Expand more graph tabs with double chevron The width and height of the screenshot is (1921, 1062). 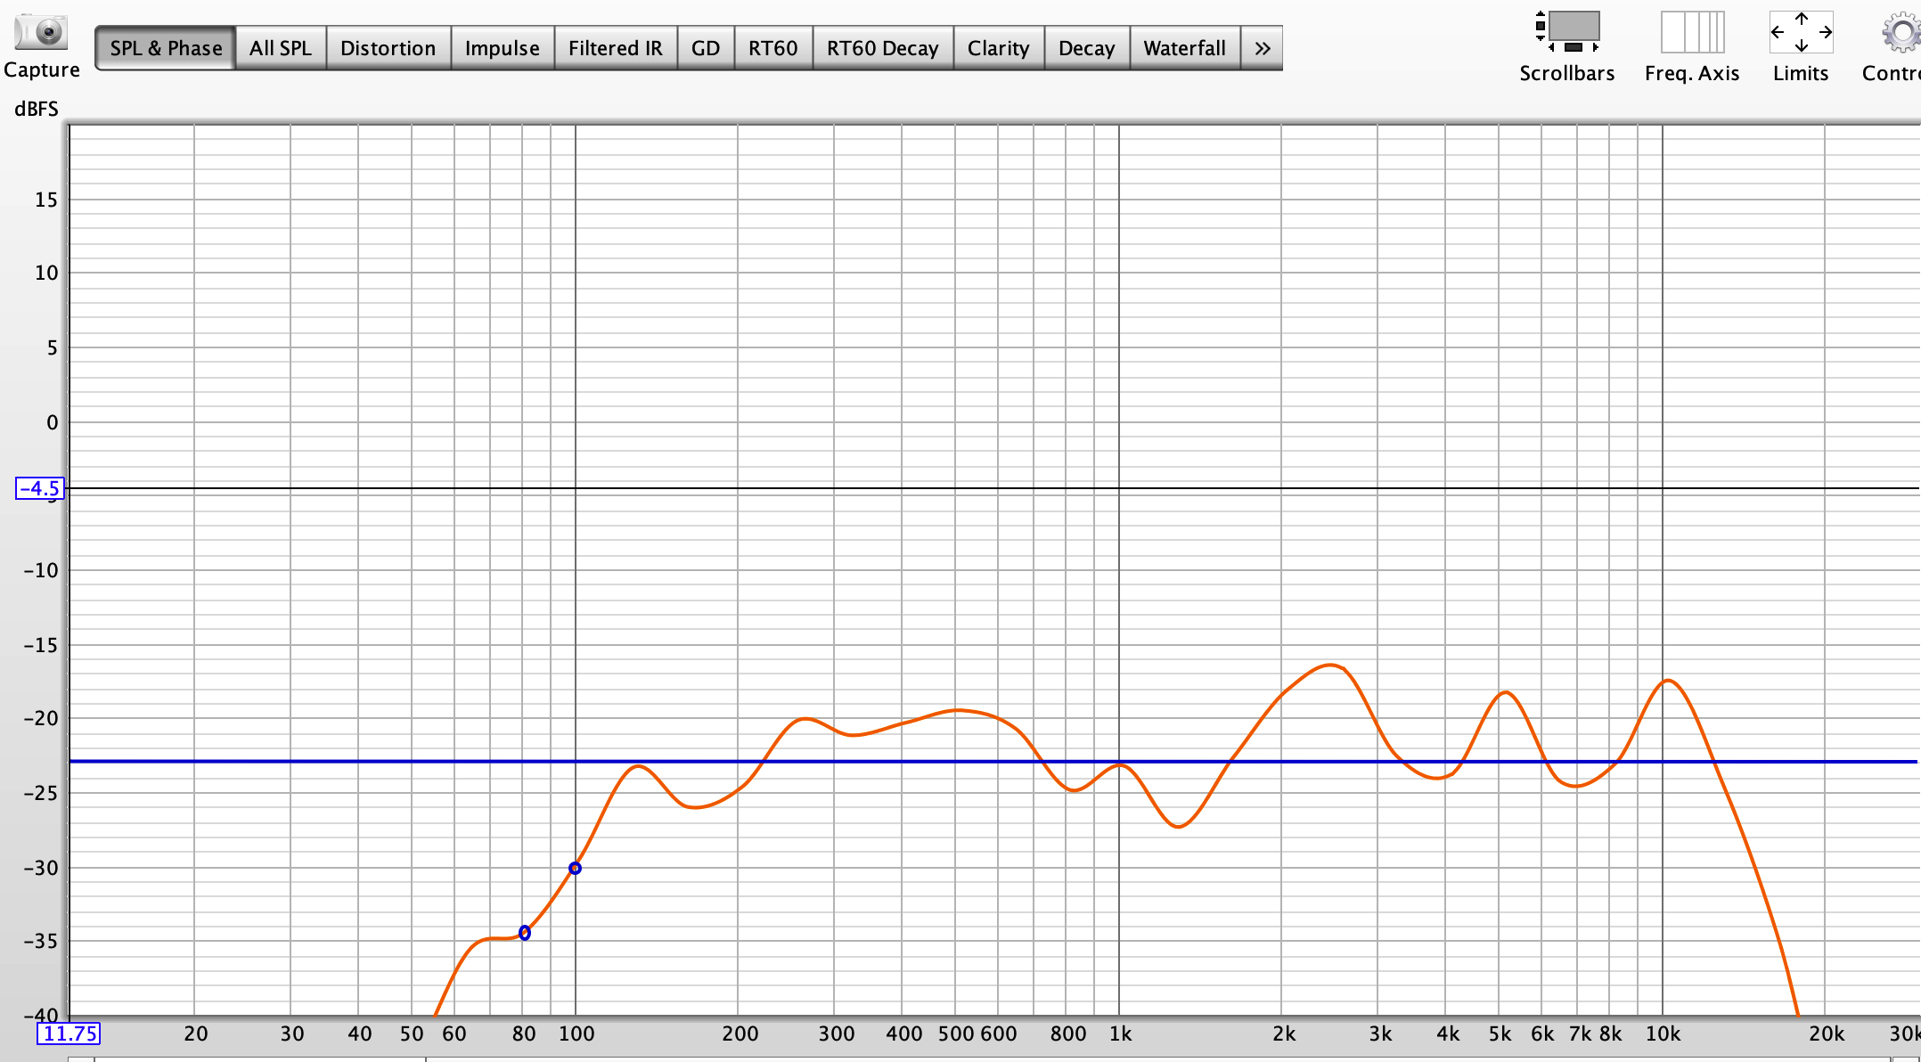(1262, 48)
